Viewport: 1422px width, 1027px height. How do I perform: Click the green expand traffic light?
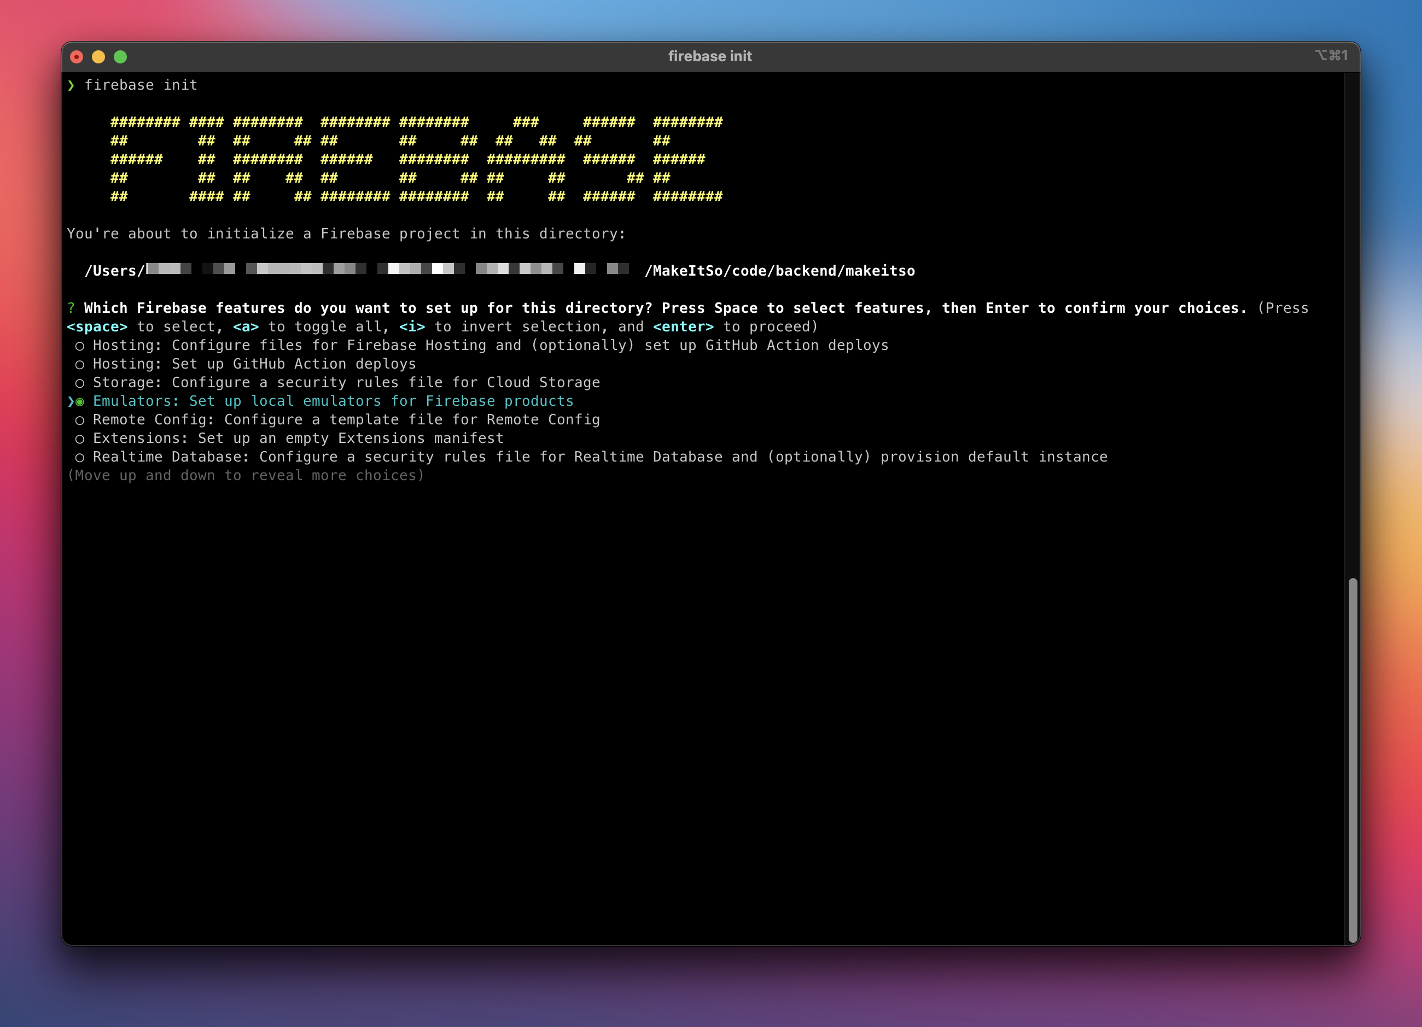tap(120, 56)
